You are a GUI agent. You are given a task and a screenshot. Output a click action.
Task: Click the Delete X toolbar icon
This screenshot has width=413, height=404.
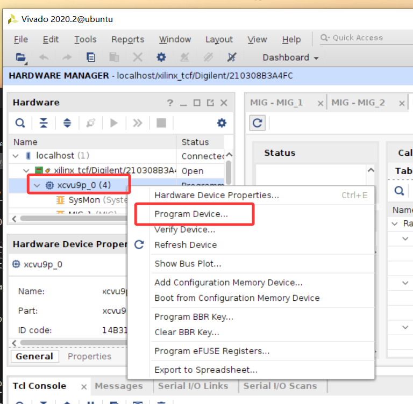coord(138,57)
